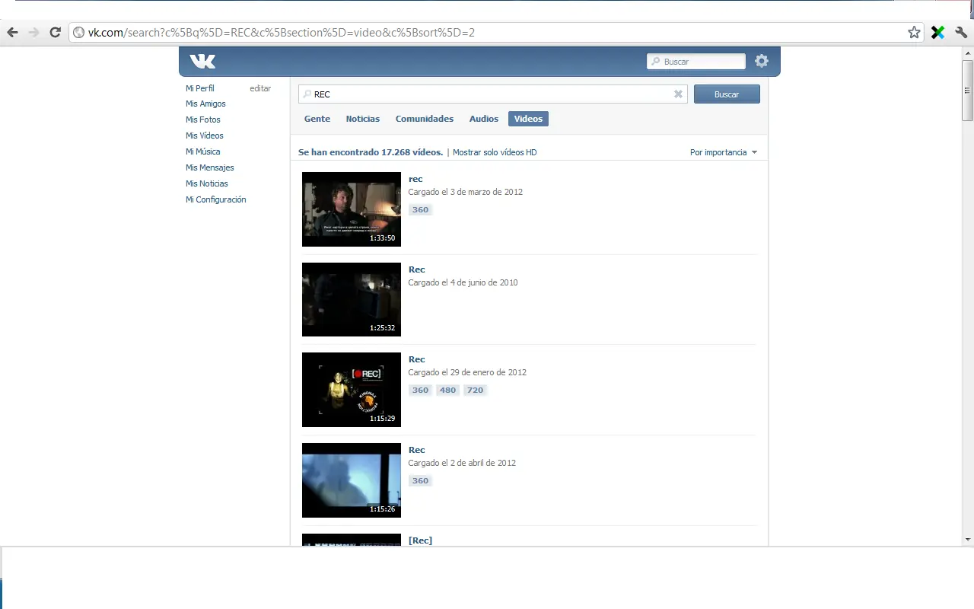Click the 360 tag on the 29 de enero video

point(421,390)
